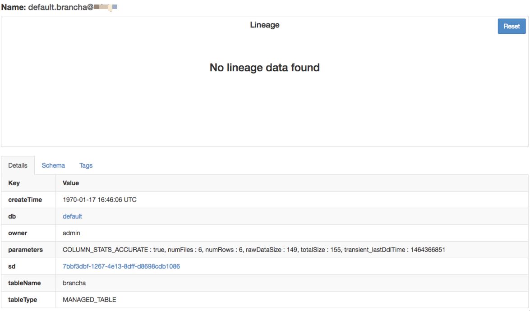Open the default database link

(72, 216)
